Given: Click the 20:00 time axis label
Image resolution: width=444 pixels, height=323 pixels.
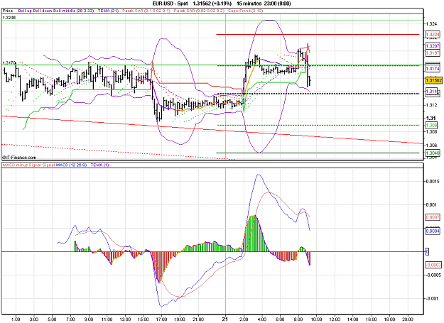Looking at the screenshot, I should (x=408, y=319).
